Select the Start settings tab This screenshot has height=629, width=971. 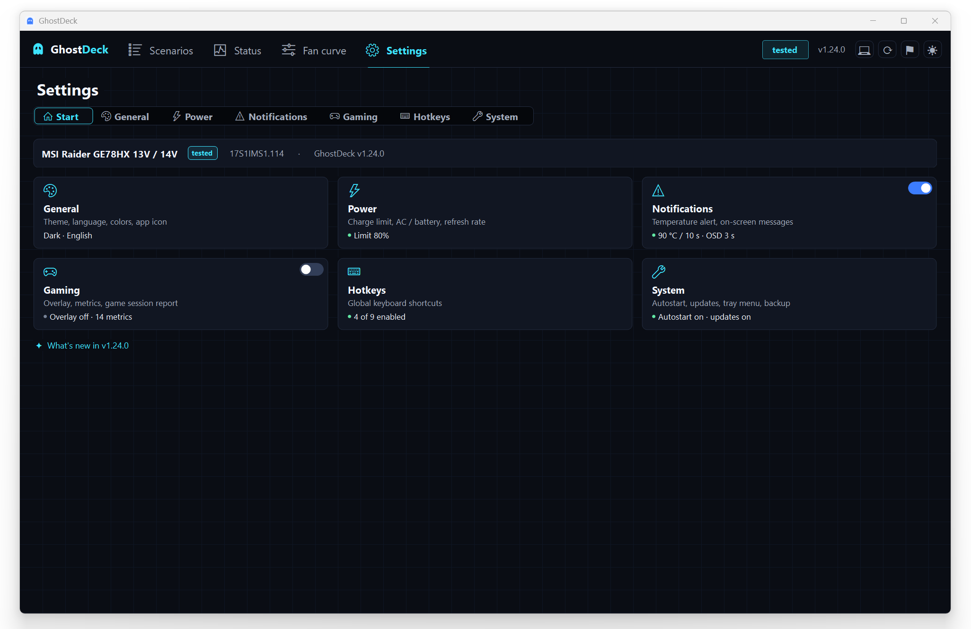[x=63, y=117]
